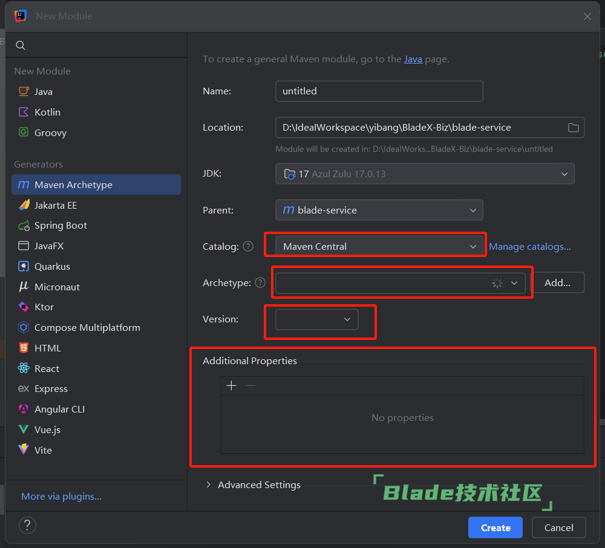Remove property with minus icon
Image resolution: width=605 pixels, height=548 pixels.
(x=251, y=385)
